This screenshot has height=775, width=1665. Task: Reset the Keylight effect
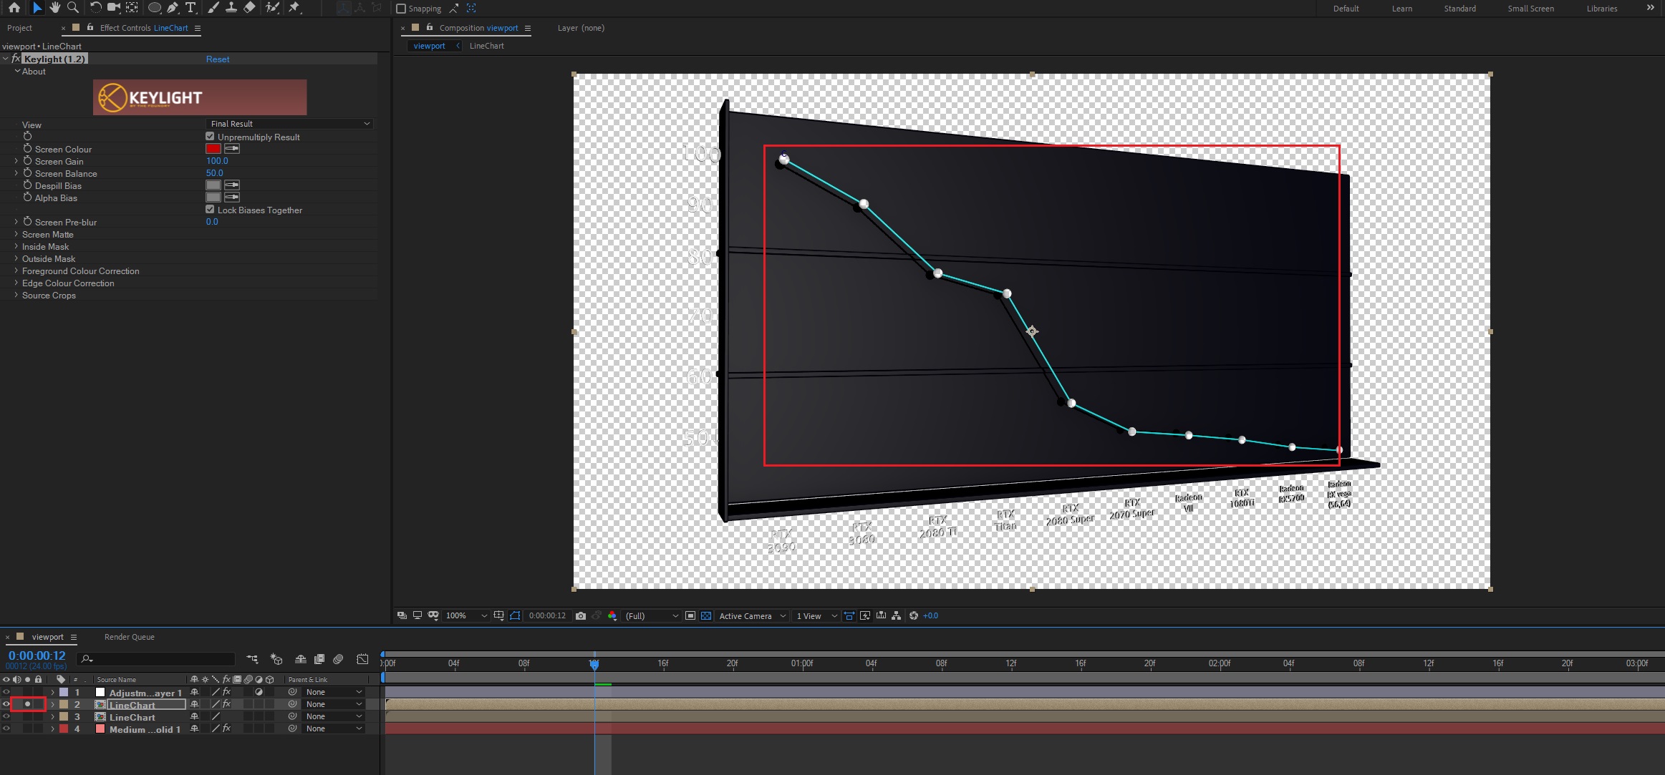[x=218, y=59]
